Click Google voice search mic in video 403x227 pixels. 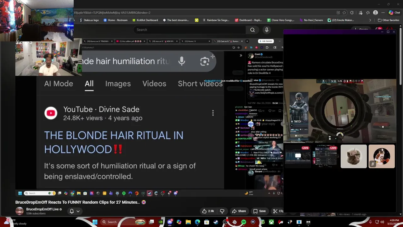coord(182,61)
